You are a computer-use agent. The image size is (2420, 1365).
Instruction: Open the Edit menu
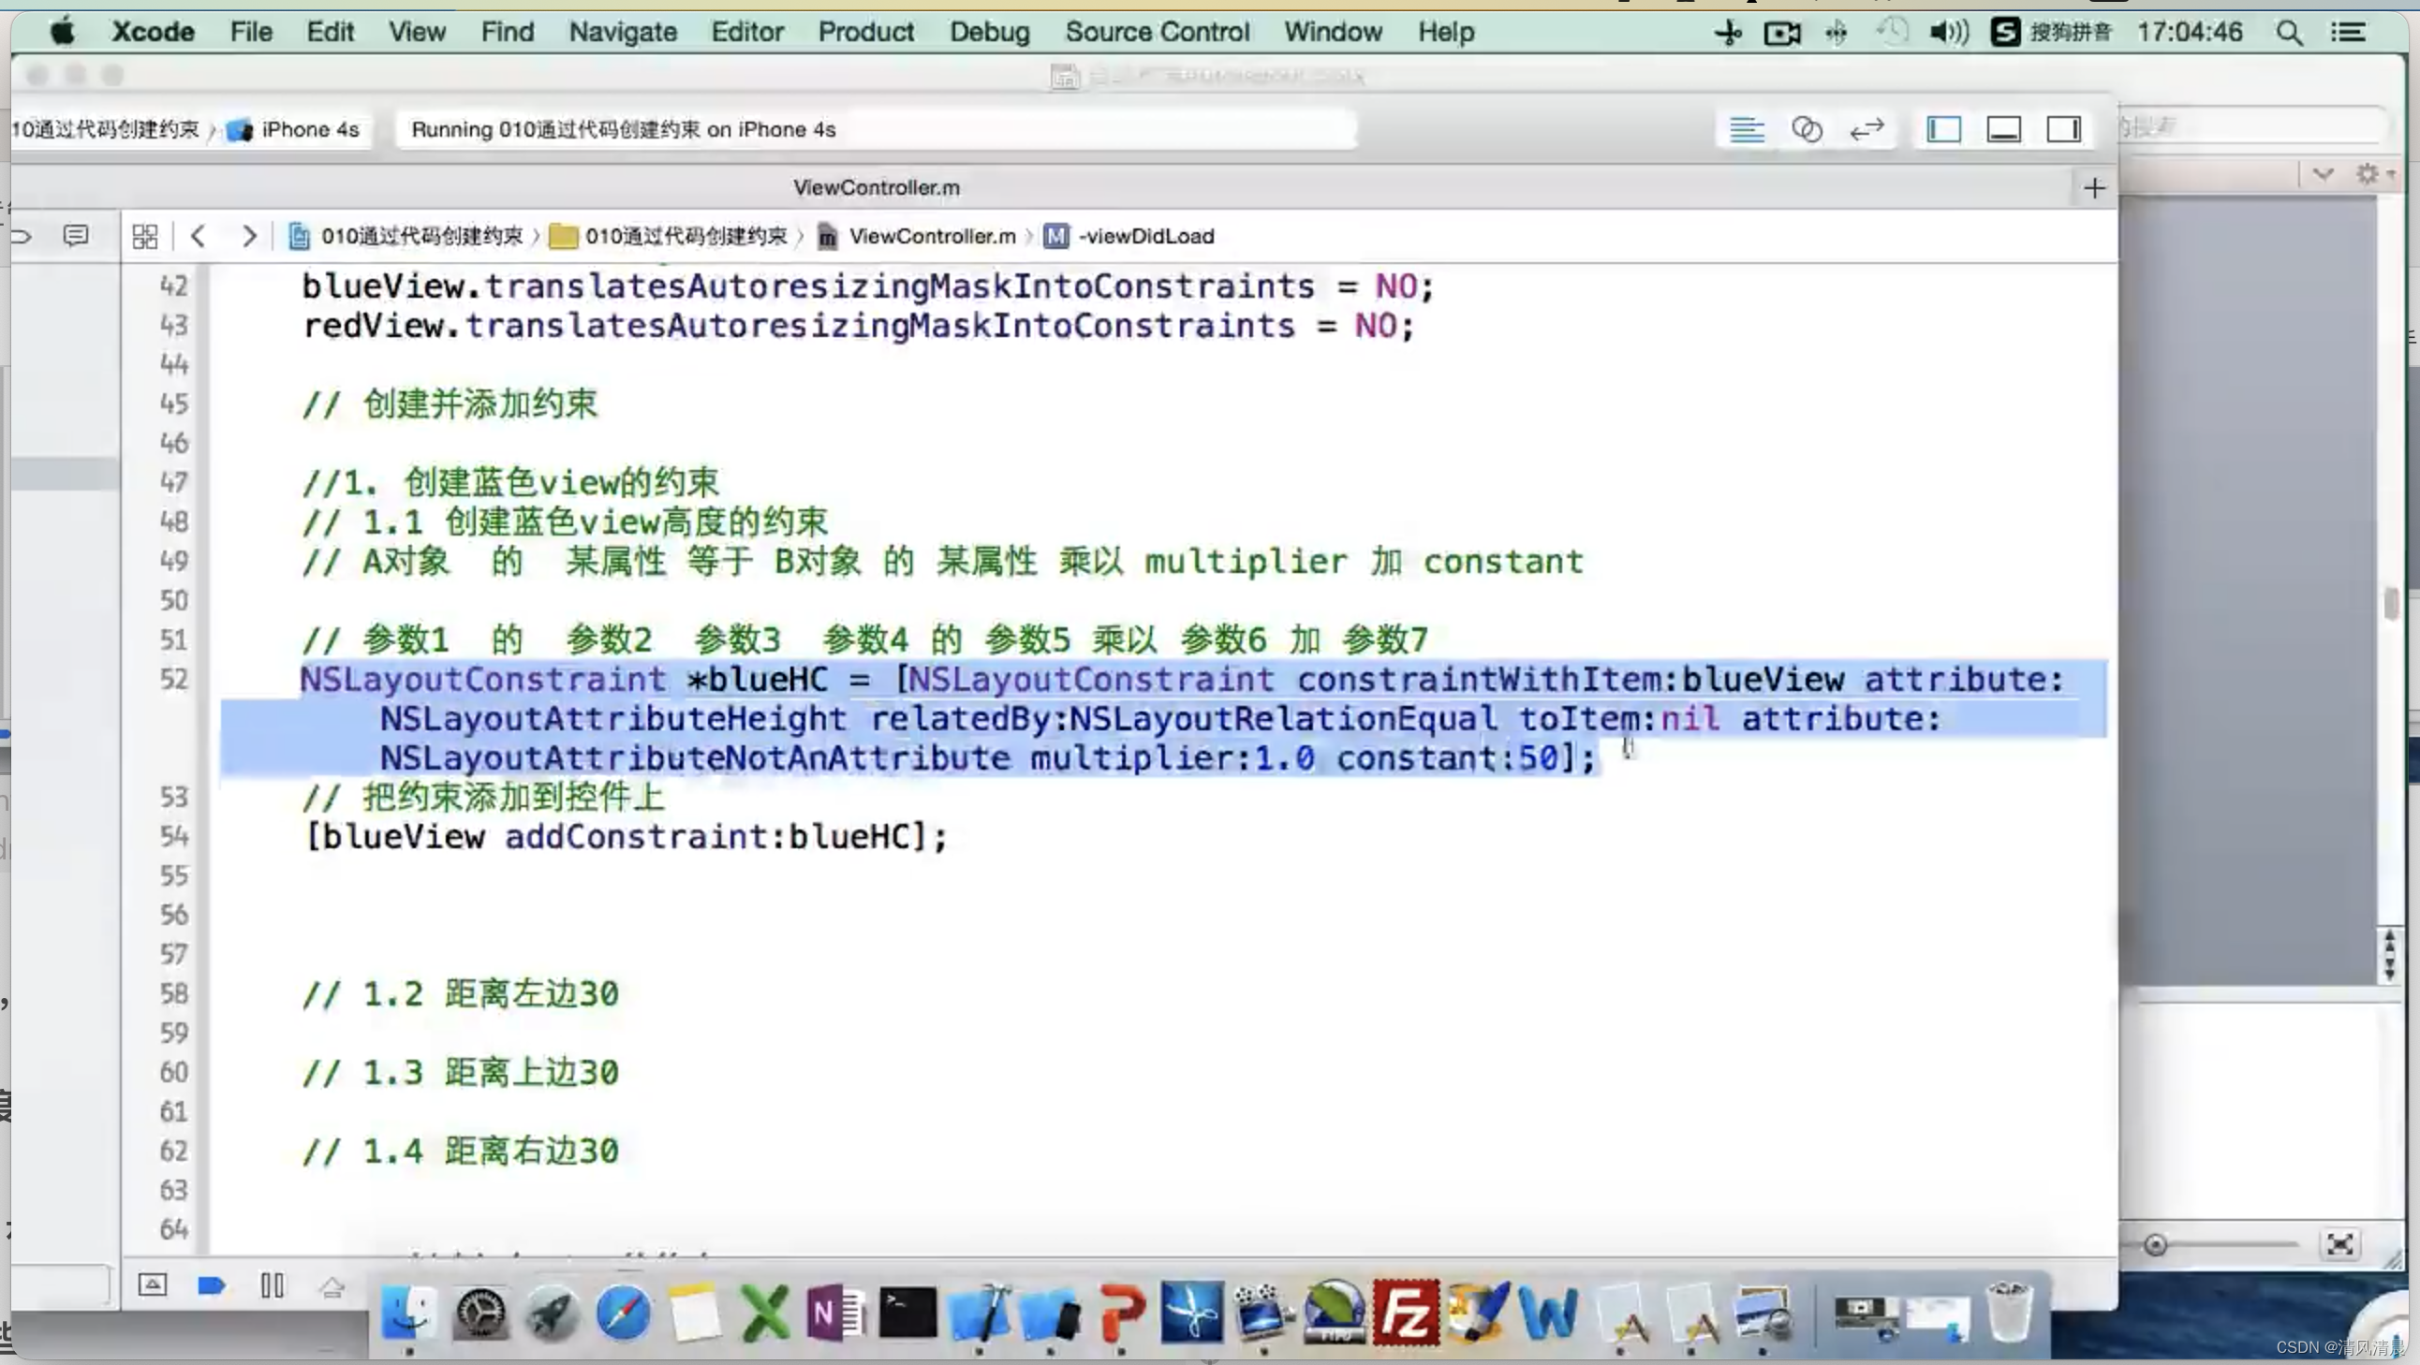(330, 32)
